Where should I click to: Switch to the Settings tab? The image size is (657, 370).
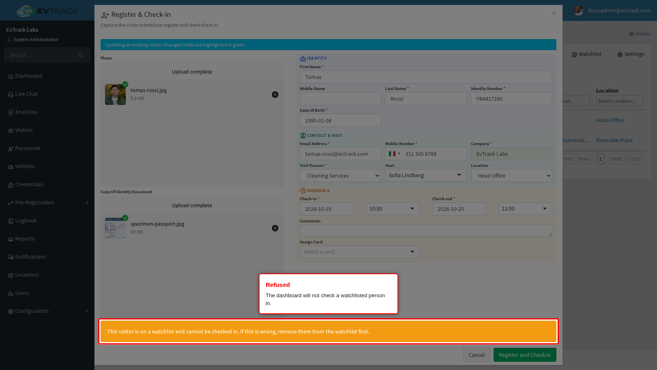(631, 54)
